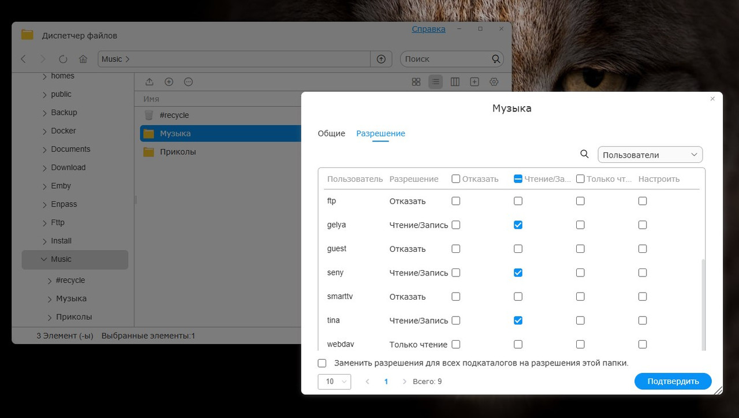Expand the Docker folder in tree
Image resolution: width=739 pixels, height=418 pixels.
point(45,132)
